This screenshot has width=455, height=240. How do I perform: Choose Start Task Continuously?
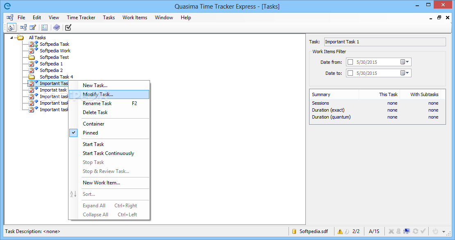point(109,153)
